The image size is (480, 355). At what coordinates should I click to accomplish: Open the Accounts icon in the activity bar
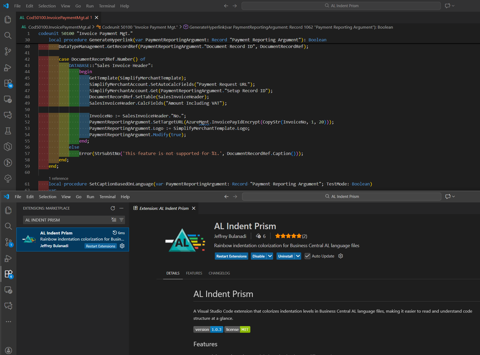point(8,350)
